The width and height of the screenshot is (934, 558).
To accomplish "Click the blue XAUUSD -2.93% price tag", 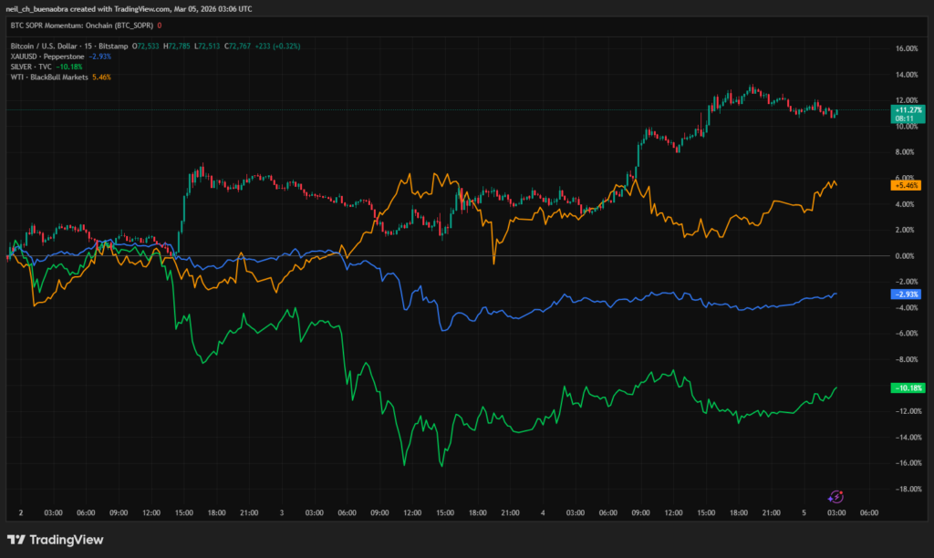I will tap(905, 294).
